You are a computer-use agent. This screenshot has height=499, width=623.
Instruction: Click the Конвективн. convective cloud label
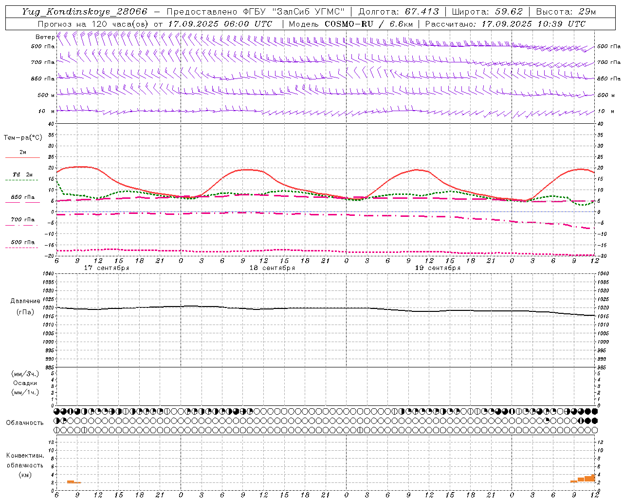[25, 456]
